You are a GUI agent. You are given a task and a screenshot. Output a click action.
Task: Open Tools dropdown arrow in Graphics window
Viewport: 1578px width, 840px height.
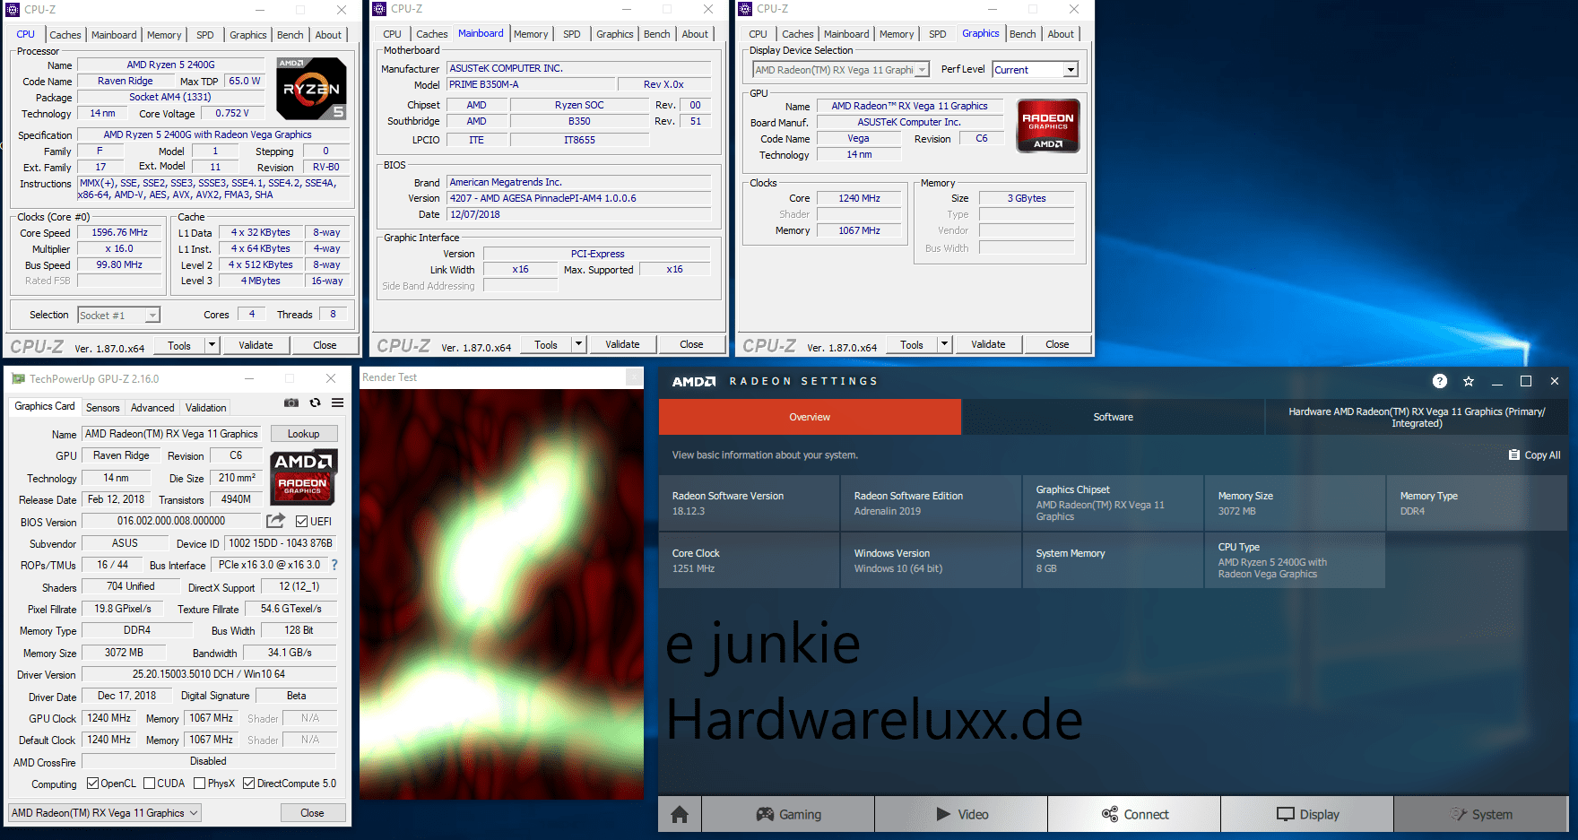pyautogui.click(x=944, y=344)
